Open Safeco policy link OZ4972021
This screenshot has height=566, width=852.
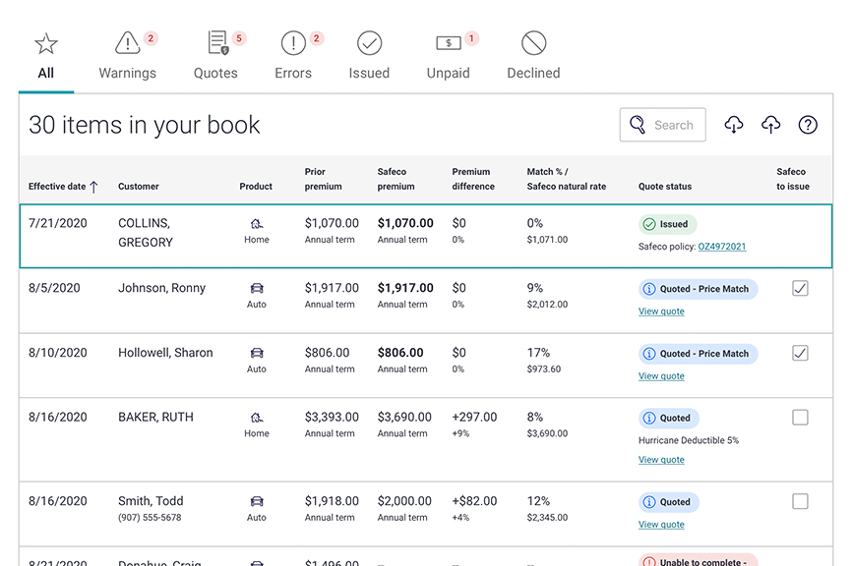721,247
